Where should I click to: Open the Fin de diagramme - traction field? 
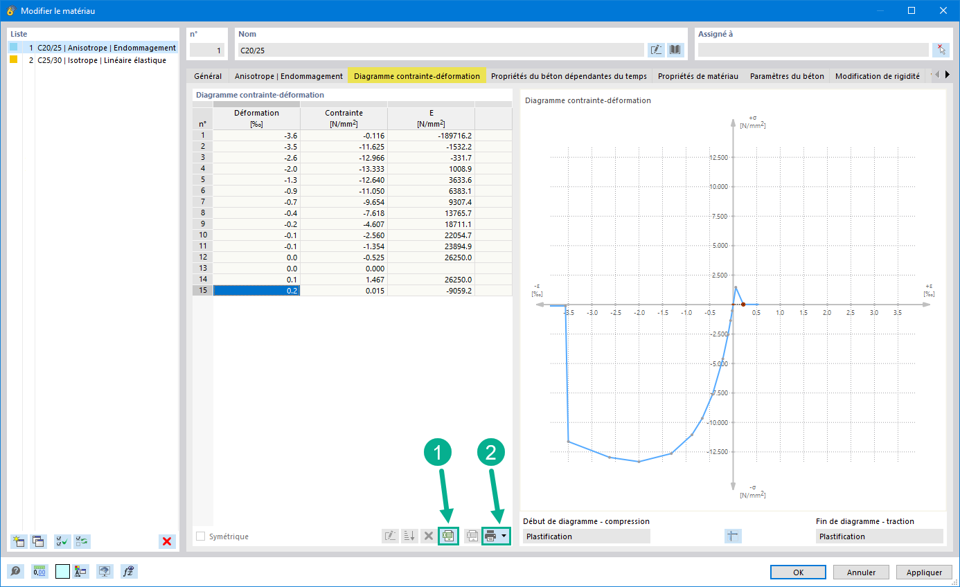(x=880, y=536)
